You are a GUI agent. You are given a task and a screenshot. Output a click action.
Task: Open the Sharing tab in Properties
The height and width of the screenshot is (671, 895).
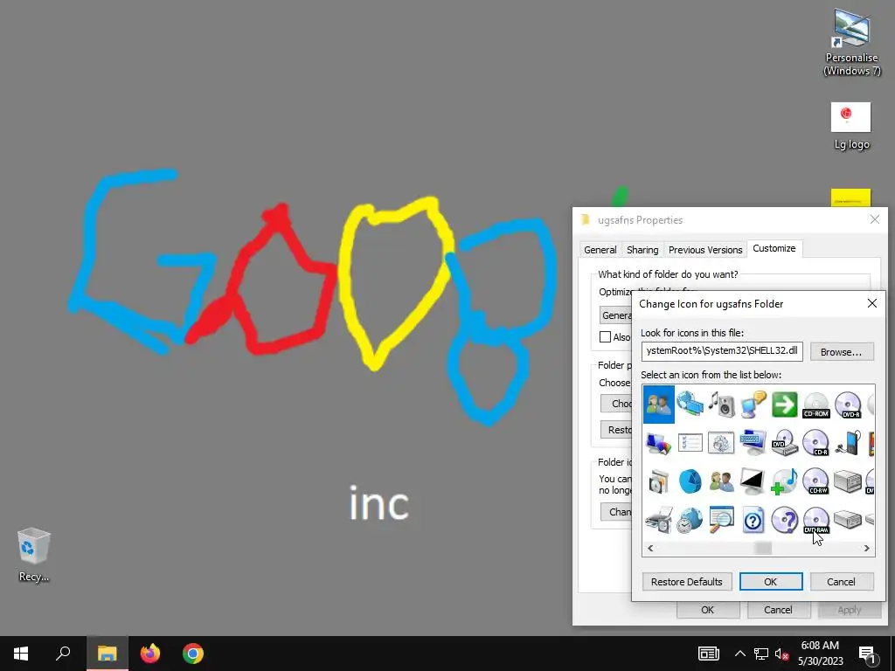pos(642,249)
